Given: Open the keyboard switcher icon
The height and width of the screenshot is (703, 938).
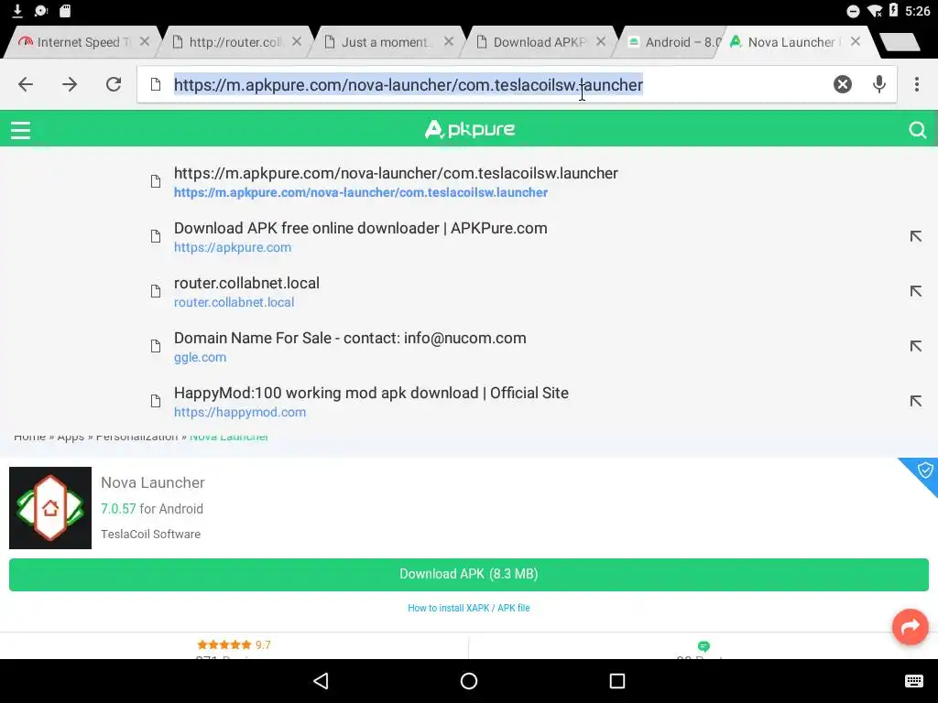Looking at the screenshot, I should coord(914,681).
